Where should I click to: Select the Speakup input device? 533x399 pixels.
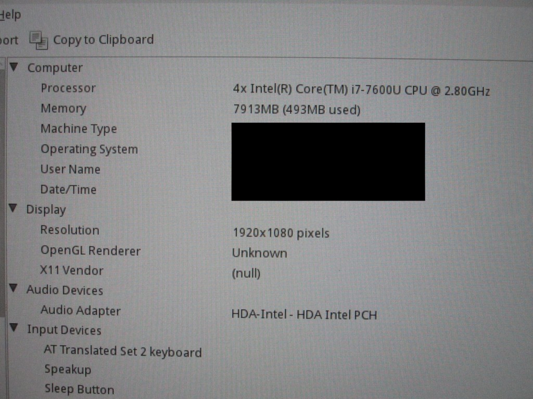(68, 369)
